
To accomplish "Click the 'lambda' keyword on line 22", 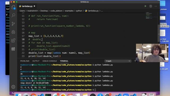I will (57, 53).
